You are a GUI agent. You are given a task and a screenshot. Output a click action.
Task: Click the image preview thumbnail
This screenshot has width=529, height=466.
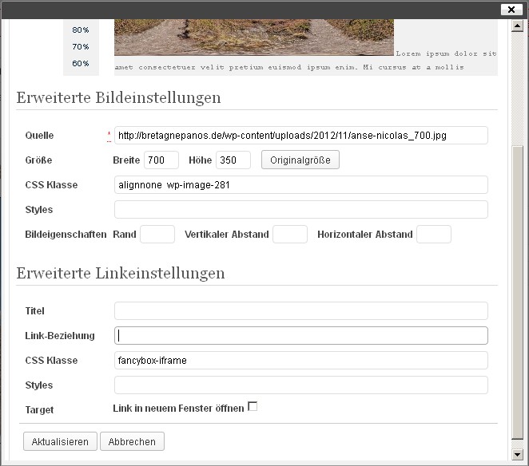click(x=253, y=38)
